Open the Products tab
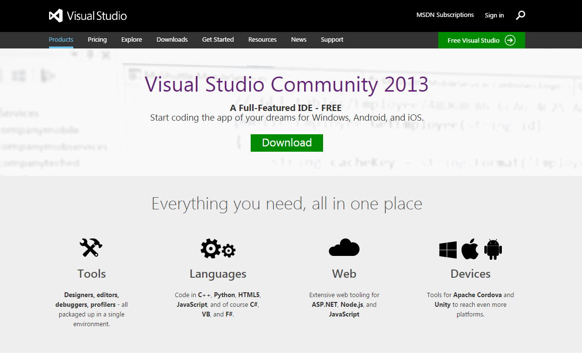 pyautogui.click(x=61, y=40)
